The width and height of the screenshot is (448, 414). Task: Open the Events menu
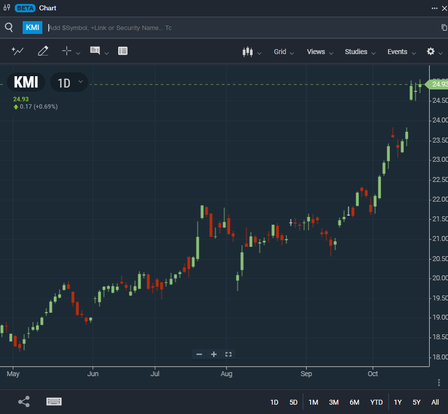click(401, 52)
